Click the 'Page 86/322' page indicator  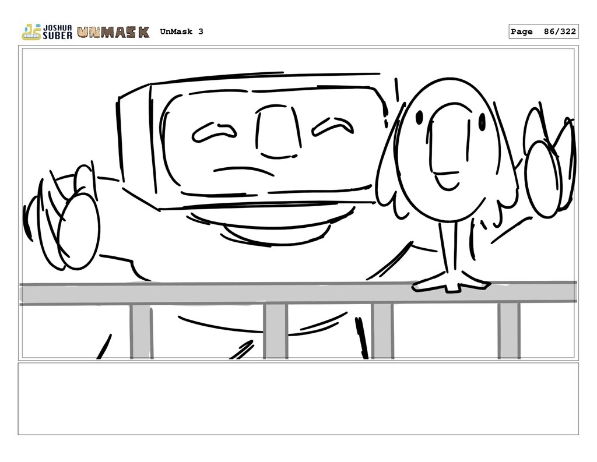pos(543,31)
